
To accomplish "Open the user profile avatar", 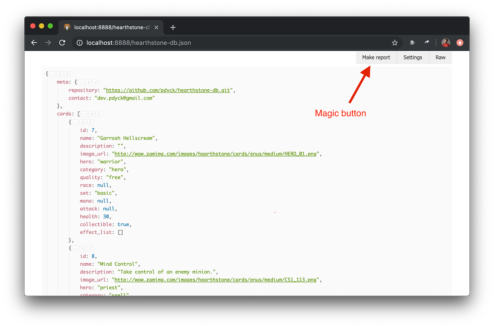I will [x=446, y=43].
